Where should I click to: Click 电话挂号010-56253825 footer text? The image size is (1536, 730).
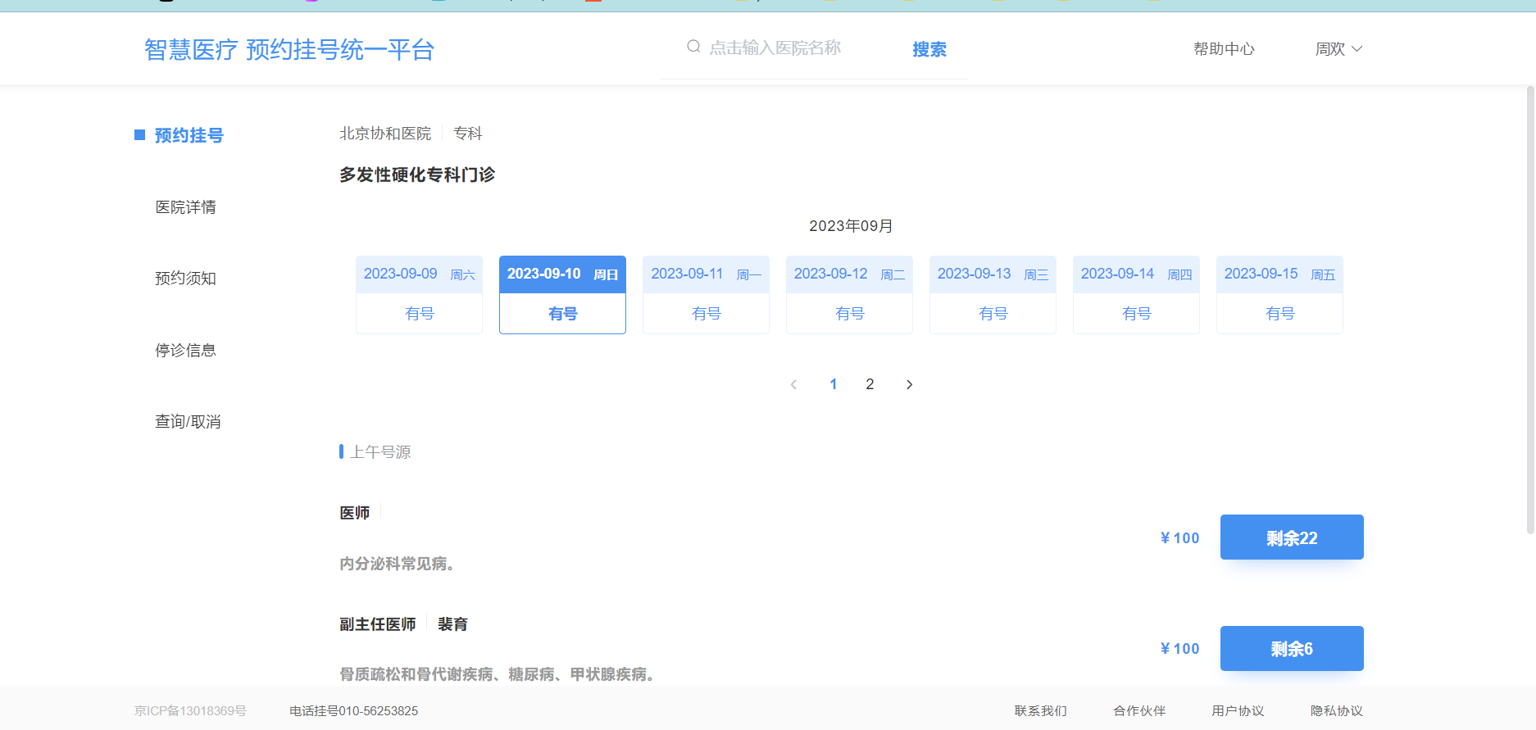tap(353, 711)
